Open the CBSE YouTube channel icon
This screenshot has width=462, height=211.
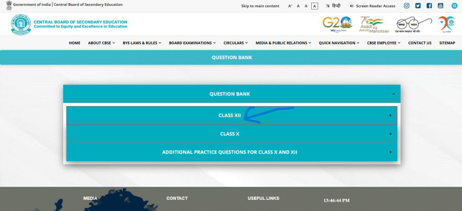coord(440,5)
